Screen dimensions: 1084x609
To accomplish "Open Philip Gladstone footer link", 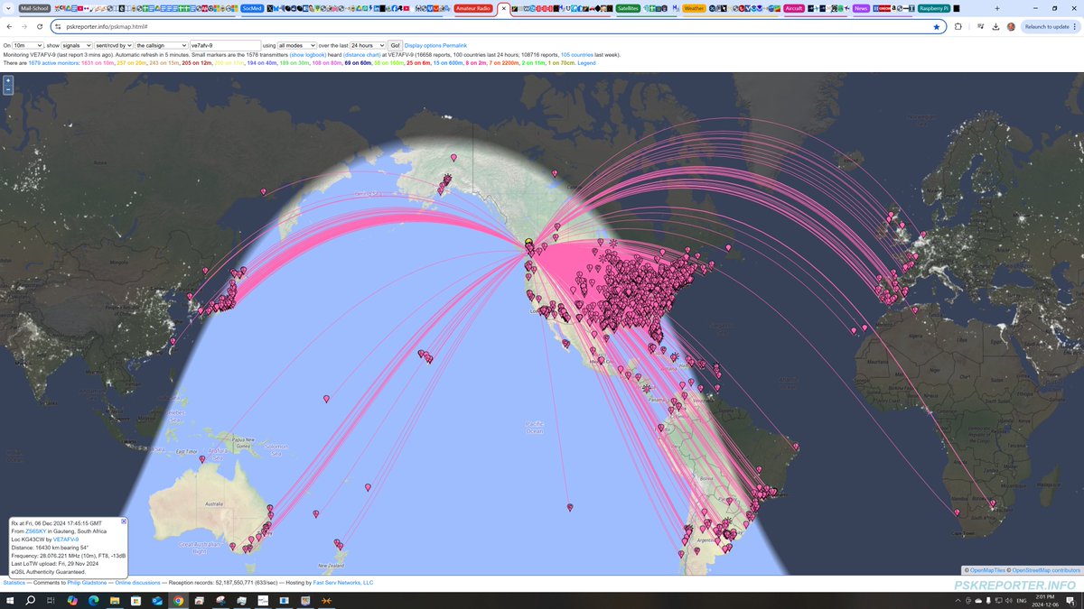I will coord(86,583).
